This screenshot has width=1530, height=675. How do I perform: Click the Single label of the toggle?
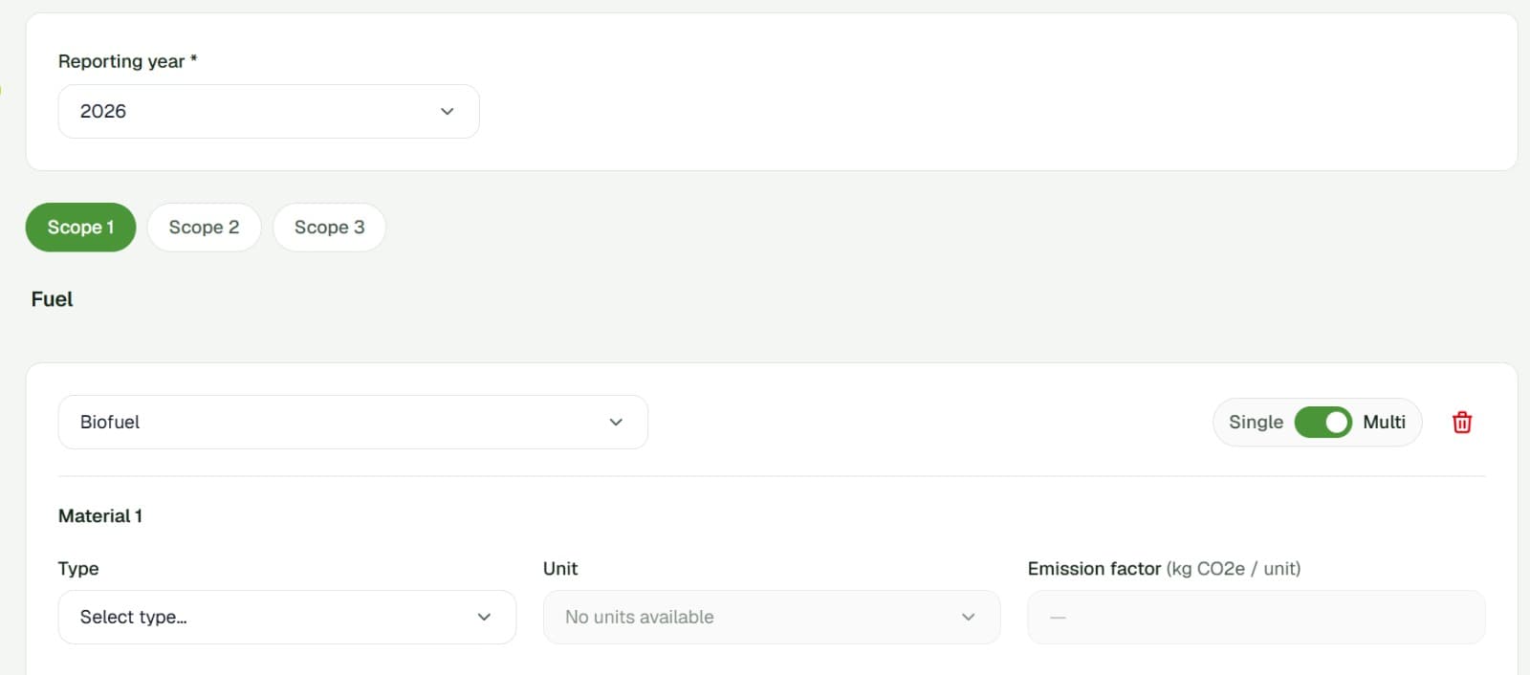pyautogui.click(x=1256, y=422)
